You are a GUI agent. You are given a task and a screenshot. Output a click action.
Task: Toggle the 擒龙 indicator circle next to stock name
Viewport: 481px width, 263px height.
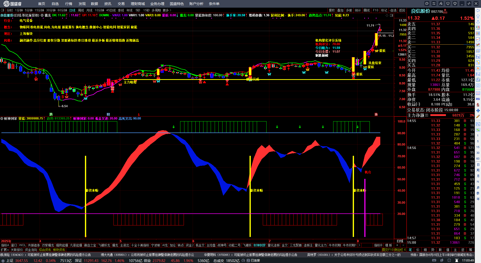(x=42, y=15)
